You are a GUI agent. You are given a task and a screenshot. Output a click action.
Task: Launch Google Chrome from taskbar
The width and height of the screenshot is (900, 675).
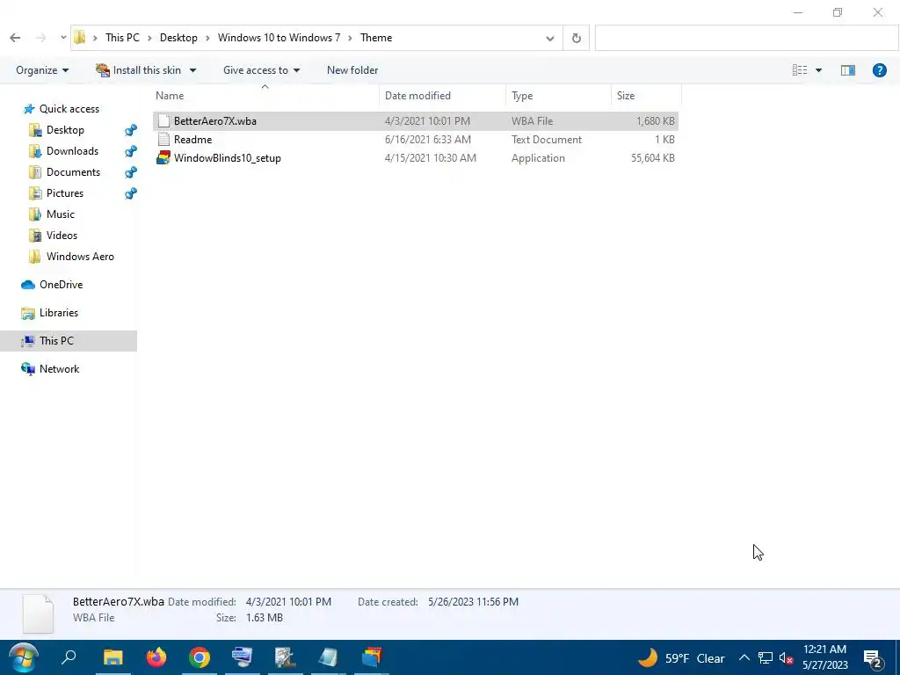click(x=200, y=657)
